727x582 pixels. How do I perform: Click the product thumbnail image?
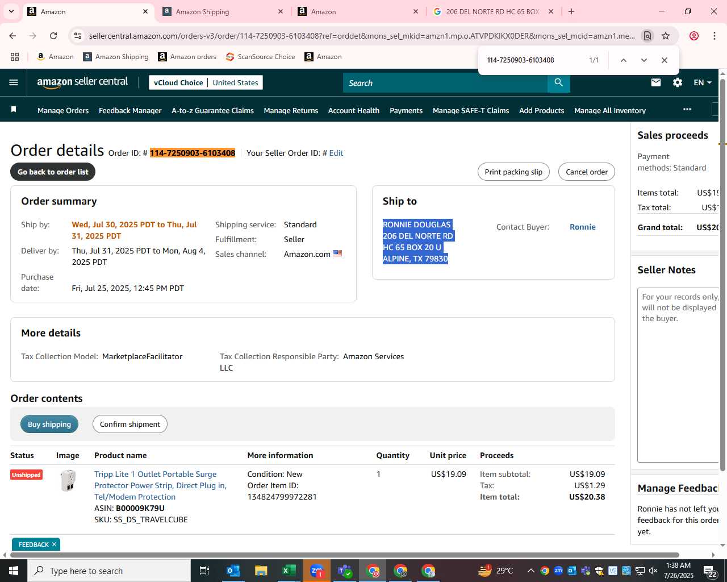click(68, 481)
